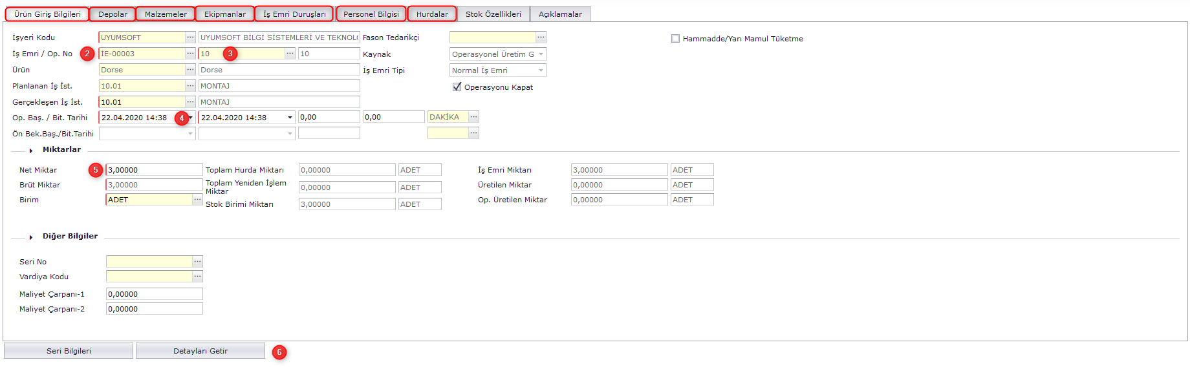Screen dimensions: 1190x371
Task: Click ellipsis lookup beside İş Emri IE-00003 field
Action: (x=190, y=54)
